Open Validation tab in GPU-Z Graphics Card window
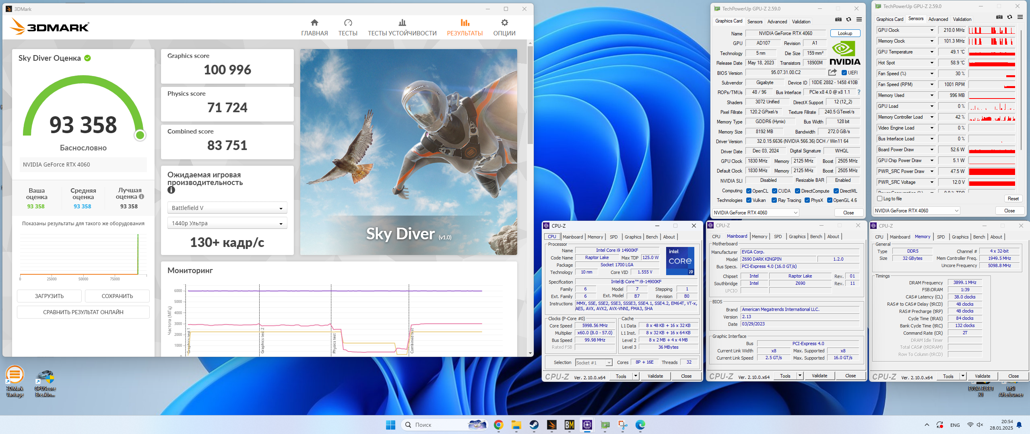Image resolution: width=1030 pixels, height=434 pixels. pos(801,22)
